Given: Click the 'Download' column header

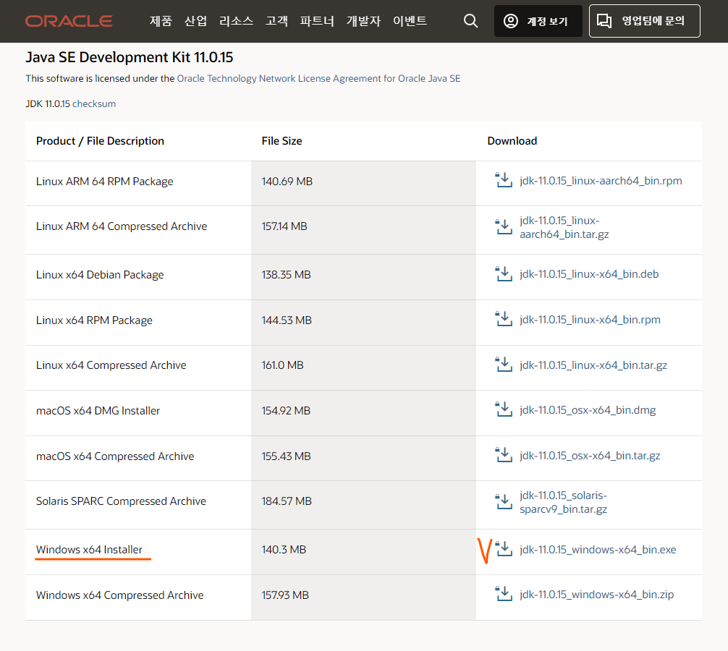Looking at the screenshot, I should pyautogui.click(x=512, y=141).
